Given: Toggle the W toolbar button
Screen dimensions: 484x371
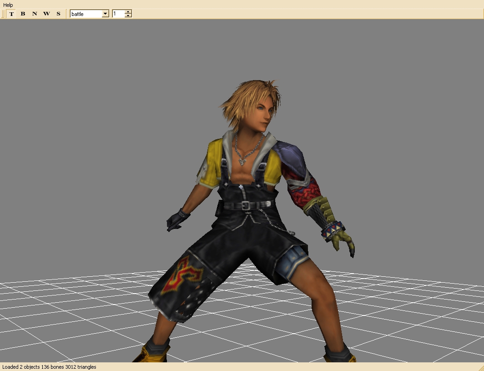Looking at the screenshot, I should coord(46,14).
